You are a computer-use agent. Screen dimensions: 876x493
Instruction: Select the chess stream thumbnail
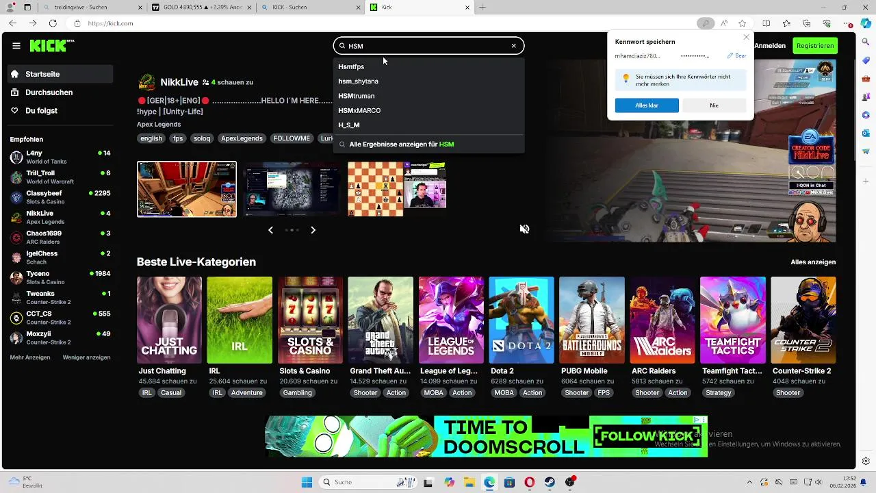[397, 189]
